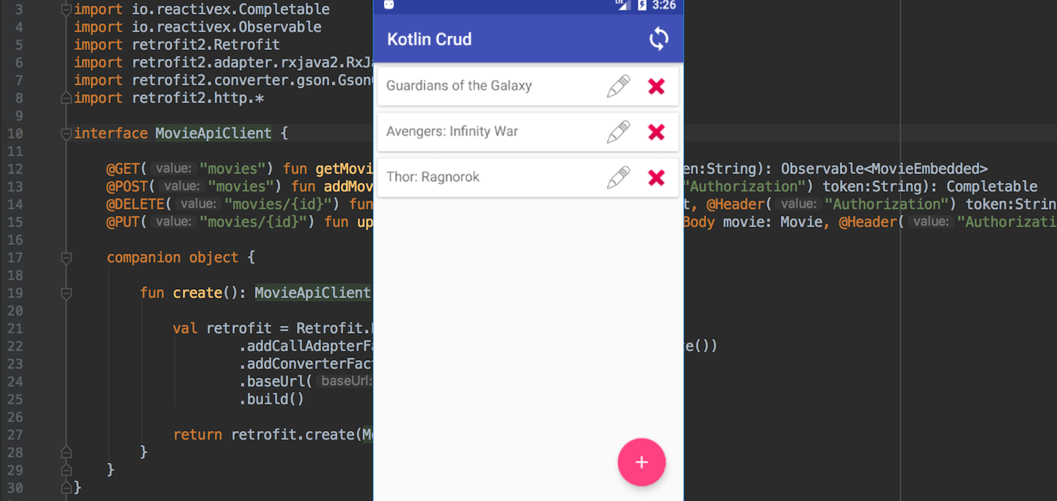Open the Avengers: Infinity War list row

[488, 132]
